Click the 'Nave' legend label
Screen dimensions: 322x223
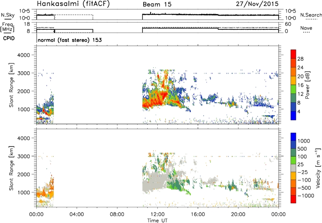[x=306, y=28]
